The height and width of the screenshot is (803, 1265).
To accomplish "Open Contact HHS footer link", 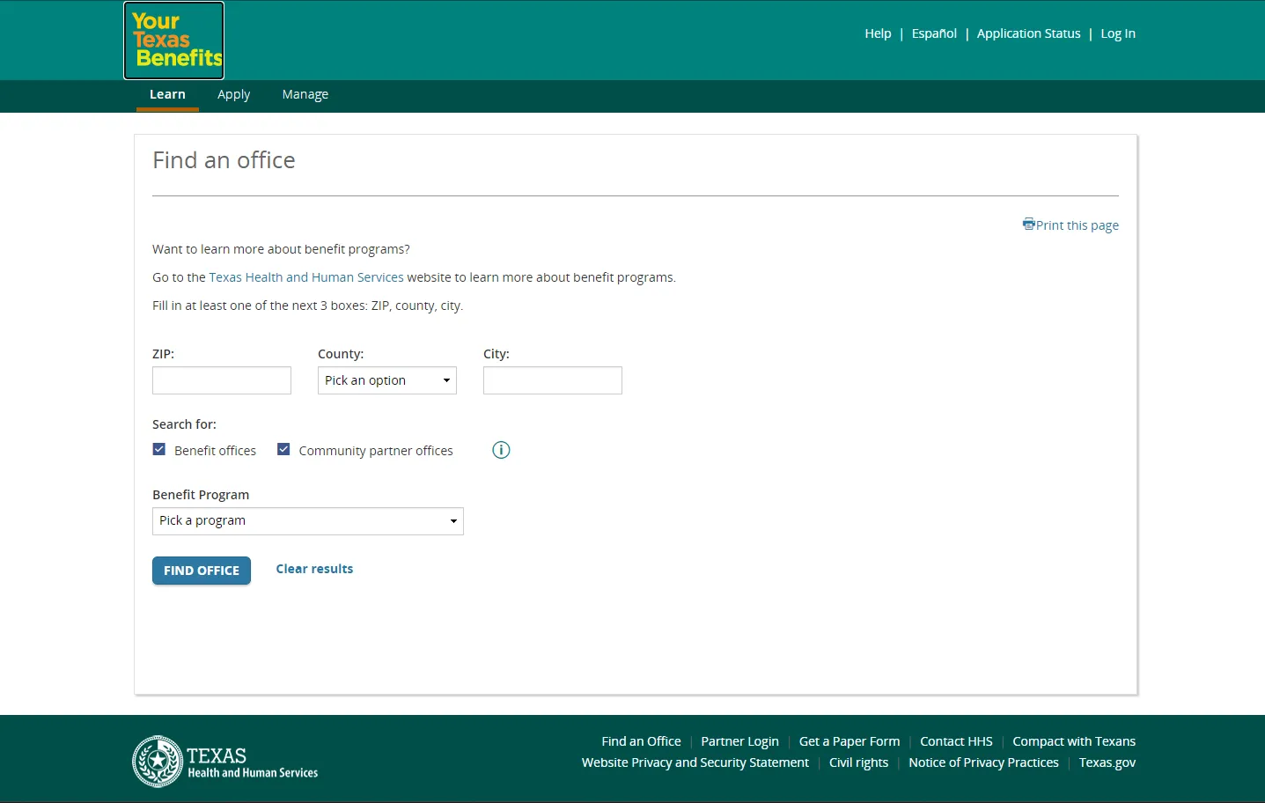I will (956, 741).
